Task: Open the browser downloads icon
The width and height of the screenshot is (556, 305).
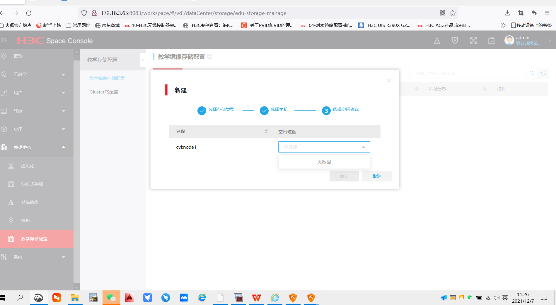Action: click(508, 13)
